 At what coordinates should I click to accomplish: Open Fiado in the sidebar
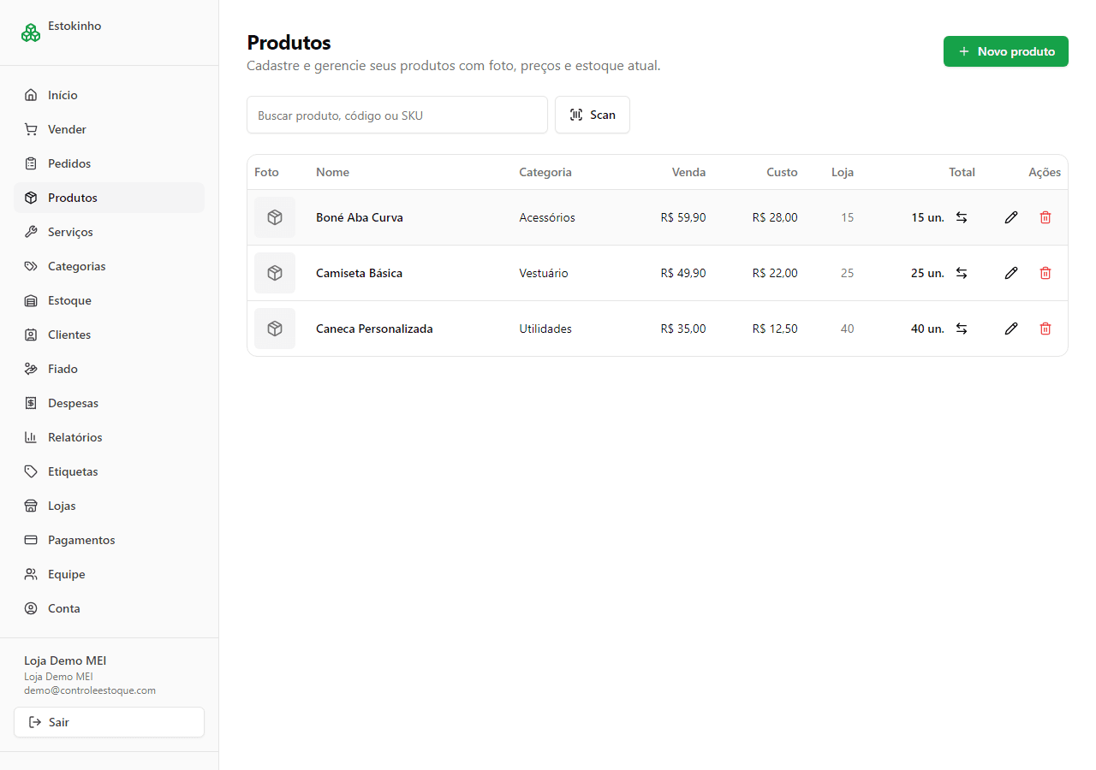pos(109,369)
